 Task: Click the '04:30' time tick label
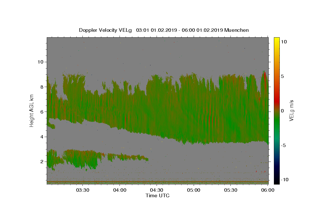[x=157, y=190]
